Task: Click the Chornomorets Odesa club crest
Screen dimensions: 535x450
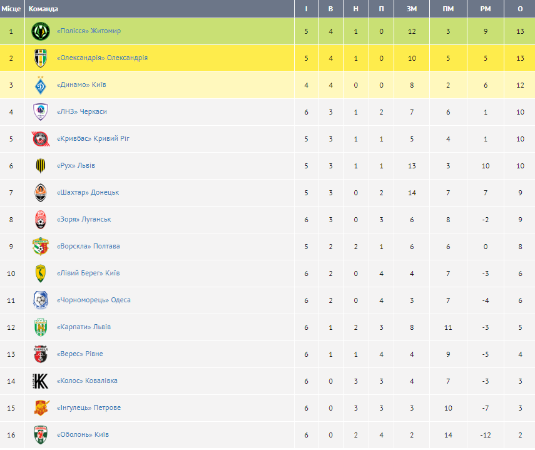Action: pos(41,300)
